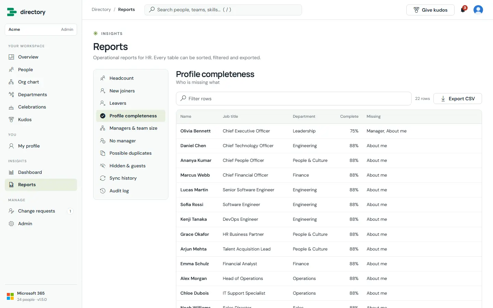Click the No manager report icon
Viewport: 493px width, 308px height.
click(x=103, y=141)
